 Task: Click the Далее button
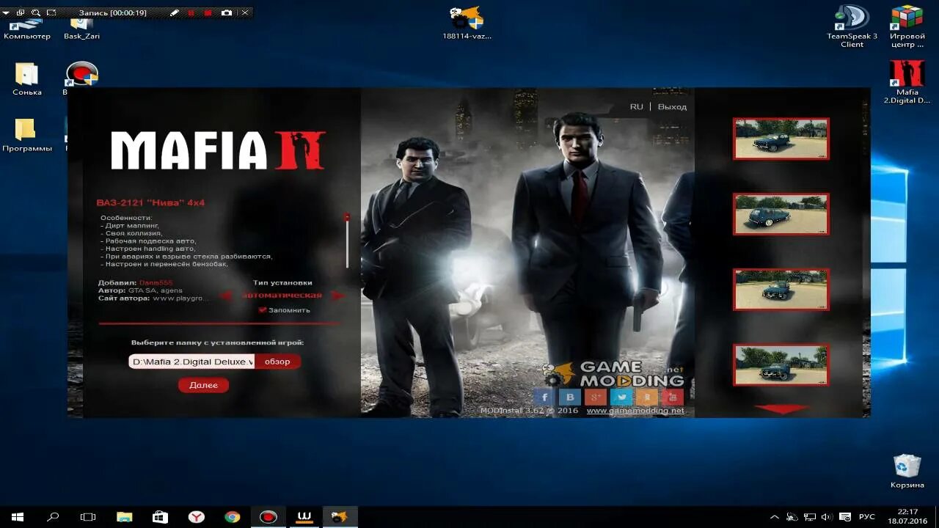[203, 385]
